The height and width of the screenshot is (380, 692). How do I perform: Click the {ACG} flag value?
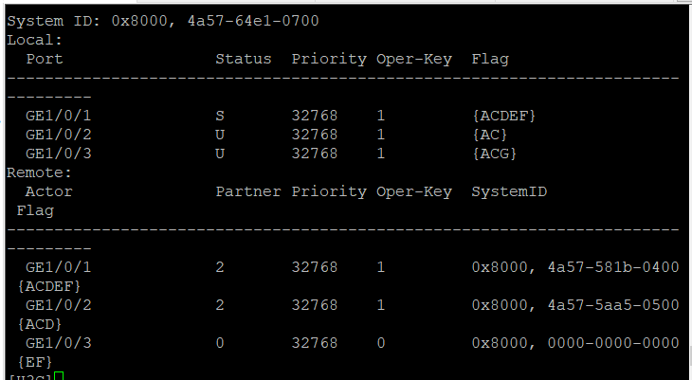tap(494, 154)
